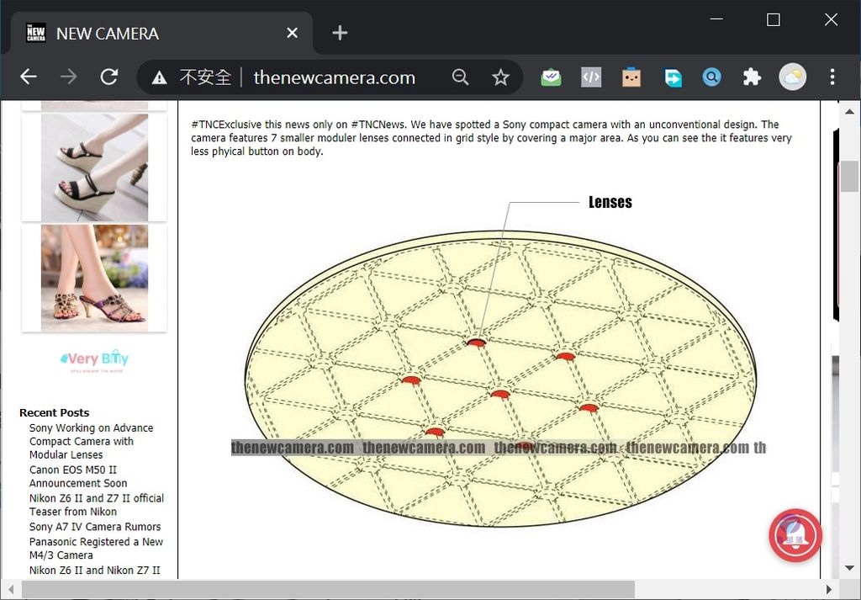The height and width of the screenshot is (600, 861).
Task: Select the NEW CAMERA tab
Action: tap(161, 33)
